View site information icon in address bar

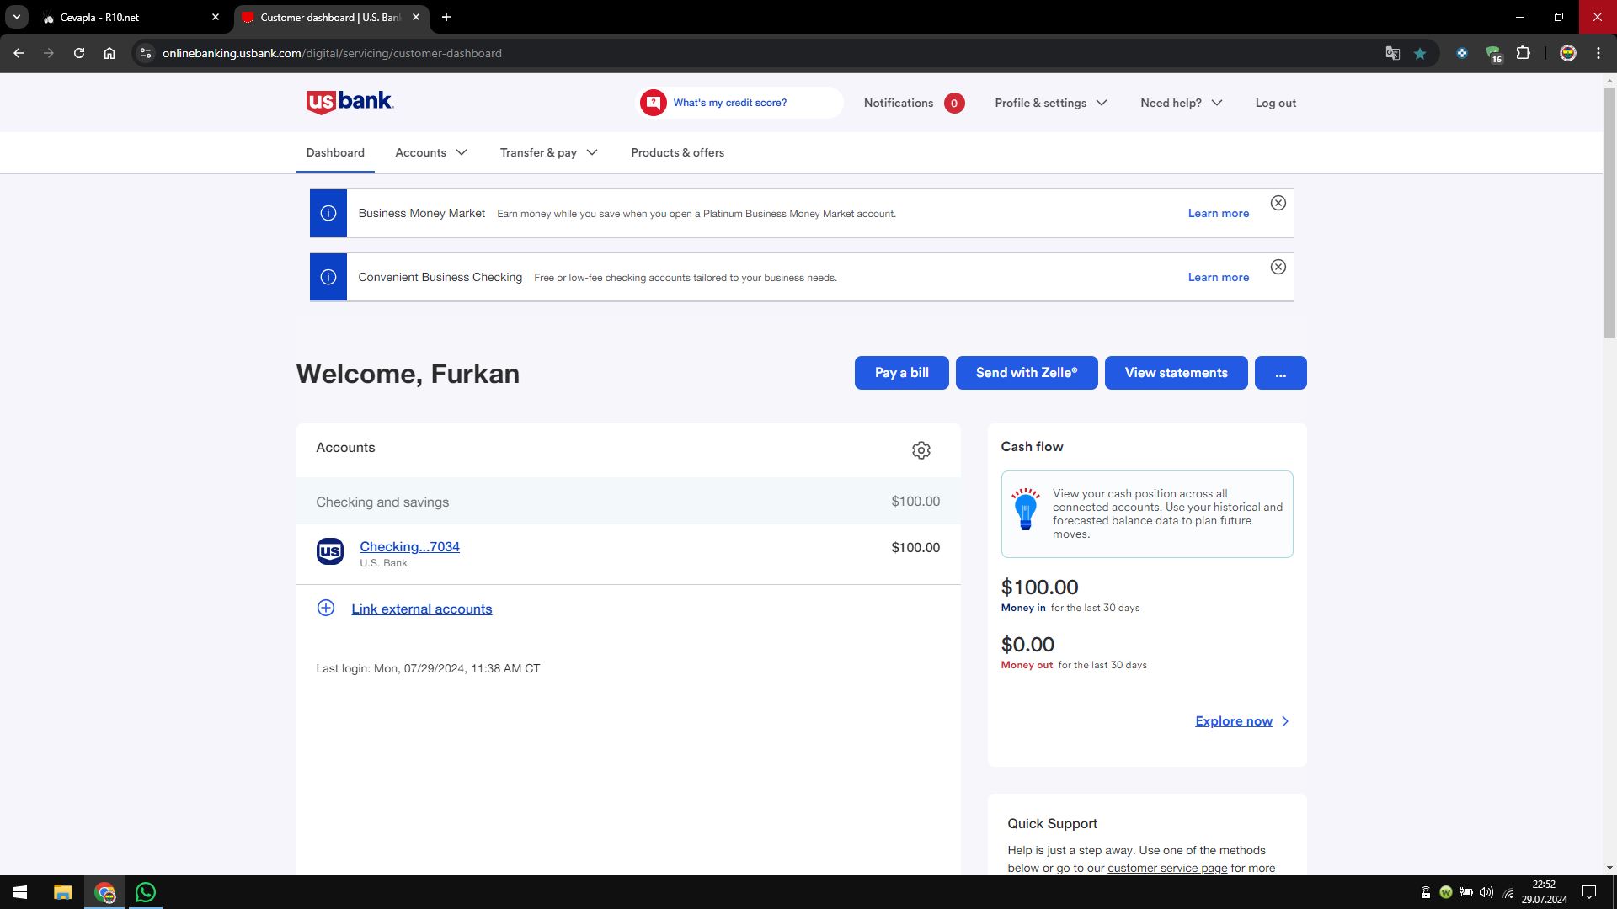coord(146,53)
